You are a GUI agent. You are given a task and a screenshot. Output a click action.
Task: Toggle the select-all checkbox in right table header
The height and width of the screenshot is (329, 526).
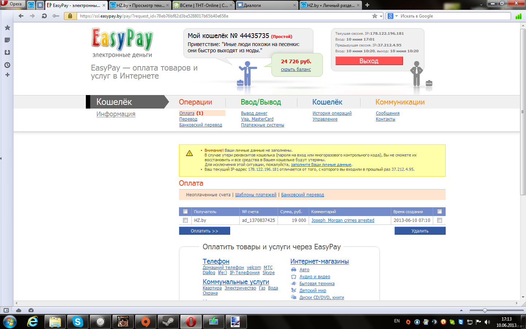click(439, 212)
